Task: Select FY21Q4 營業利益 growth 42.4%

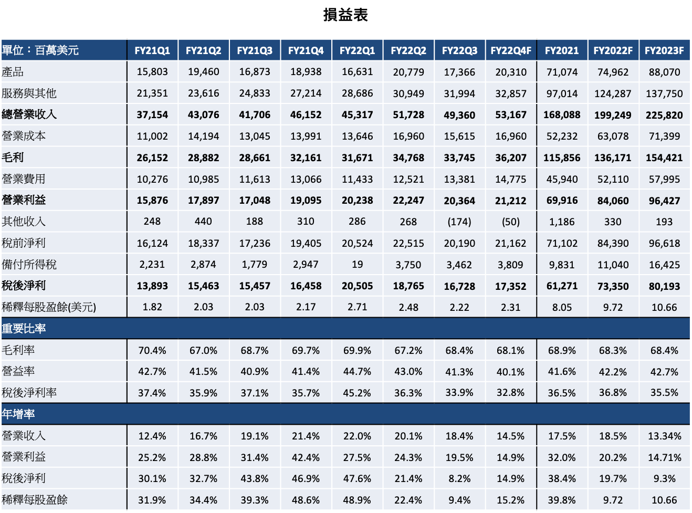Action: (306, 457)
